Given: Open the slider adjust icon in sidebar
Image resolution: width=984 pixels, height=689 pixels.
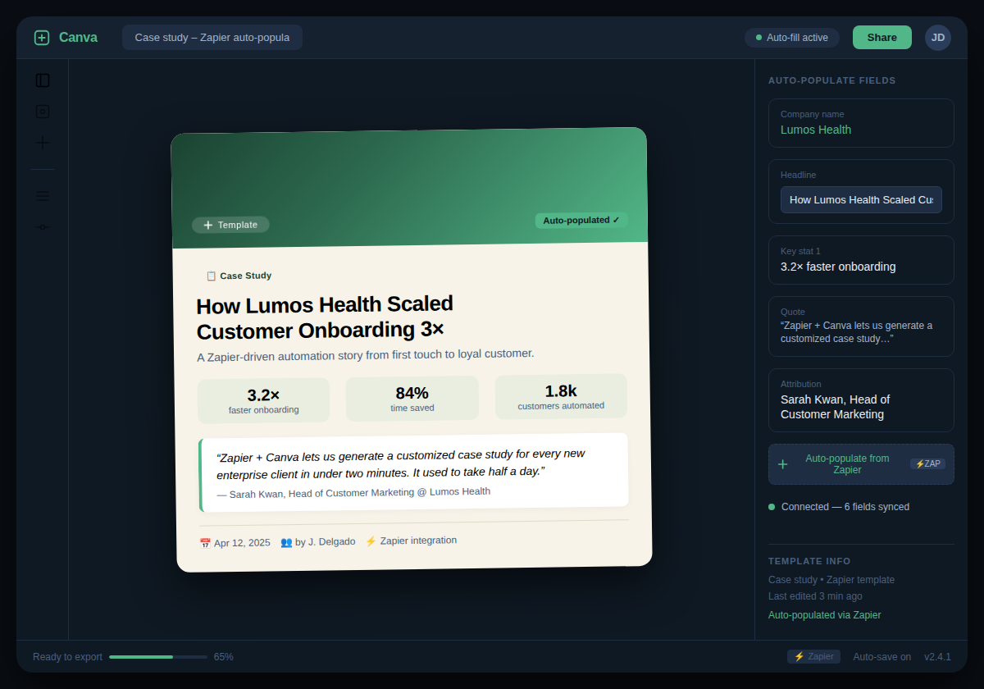Looking at the screenshot, I should [x=43, y=226].
